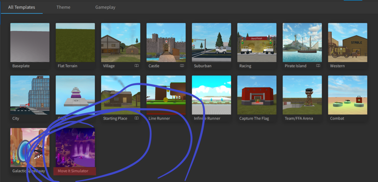This screenshot has height=182, width=378.
Task: Select the Flat Terrain template thumbnail
Action: [75, 42]
